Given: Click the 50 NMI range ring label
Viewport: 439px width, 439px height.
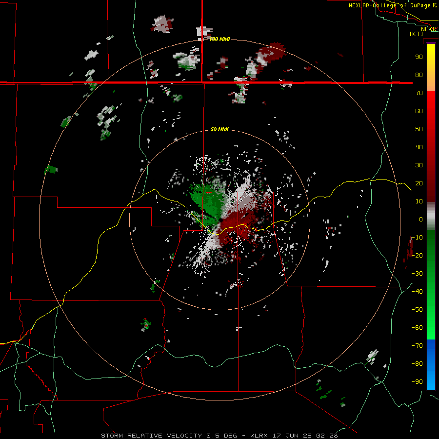Looking at the screenshot, I should [x=219, y=129].
